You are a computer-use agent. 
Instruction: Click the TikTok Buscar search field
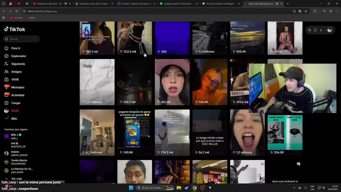[22, 39]
